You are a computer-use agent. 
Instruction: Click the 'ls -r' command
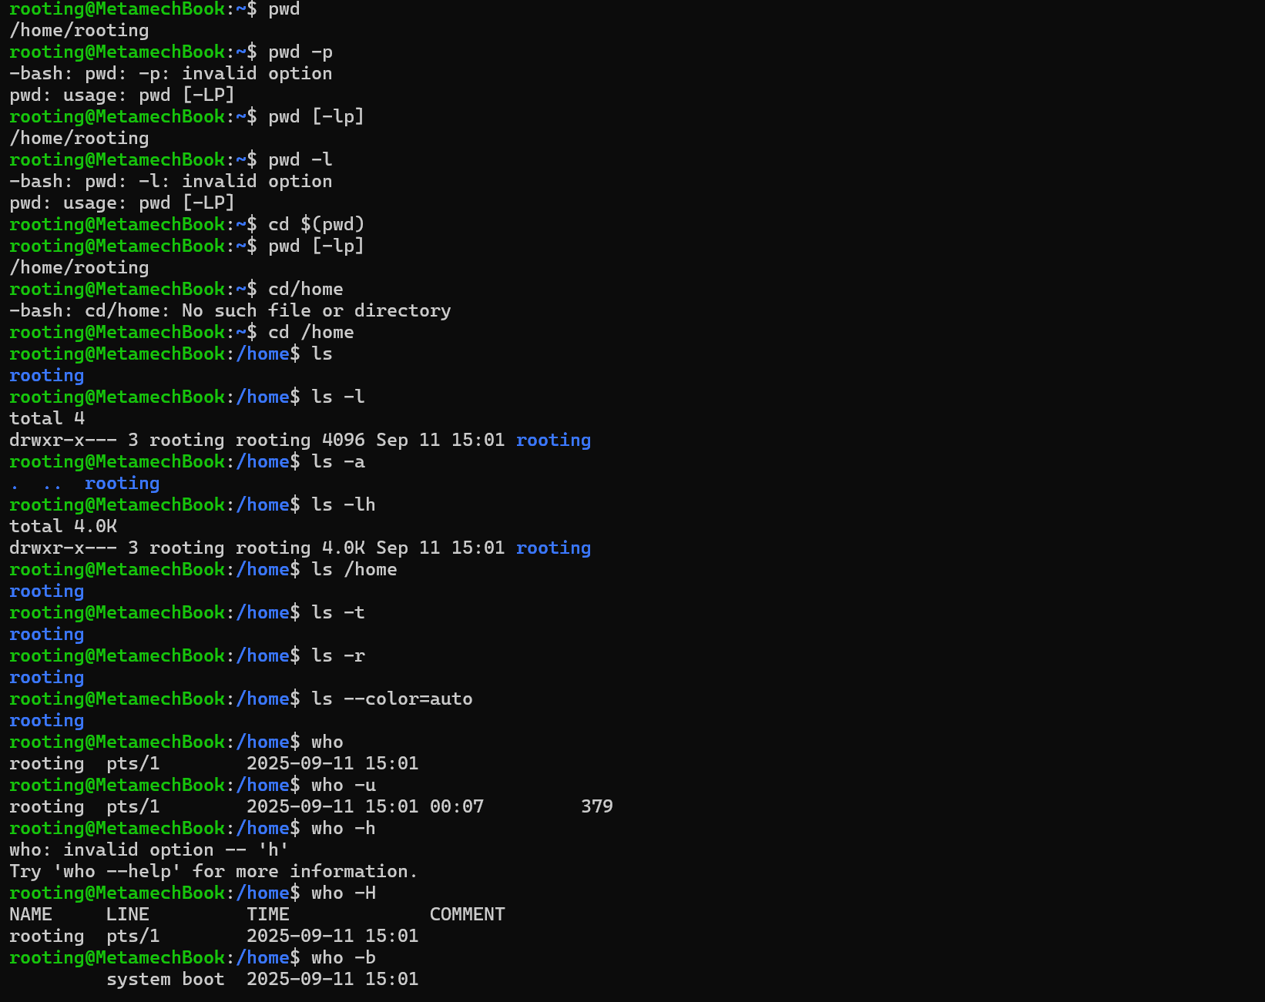tap(338, 655)
